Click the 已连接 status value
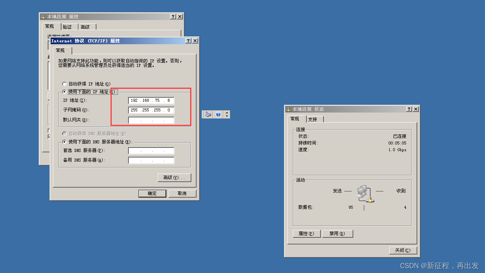Image resolution: width=485 pixels, height=273 pixels. click(x=400, y=136)
